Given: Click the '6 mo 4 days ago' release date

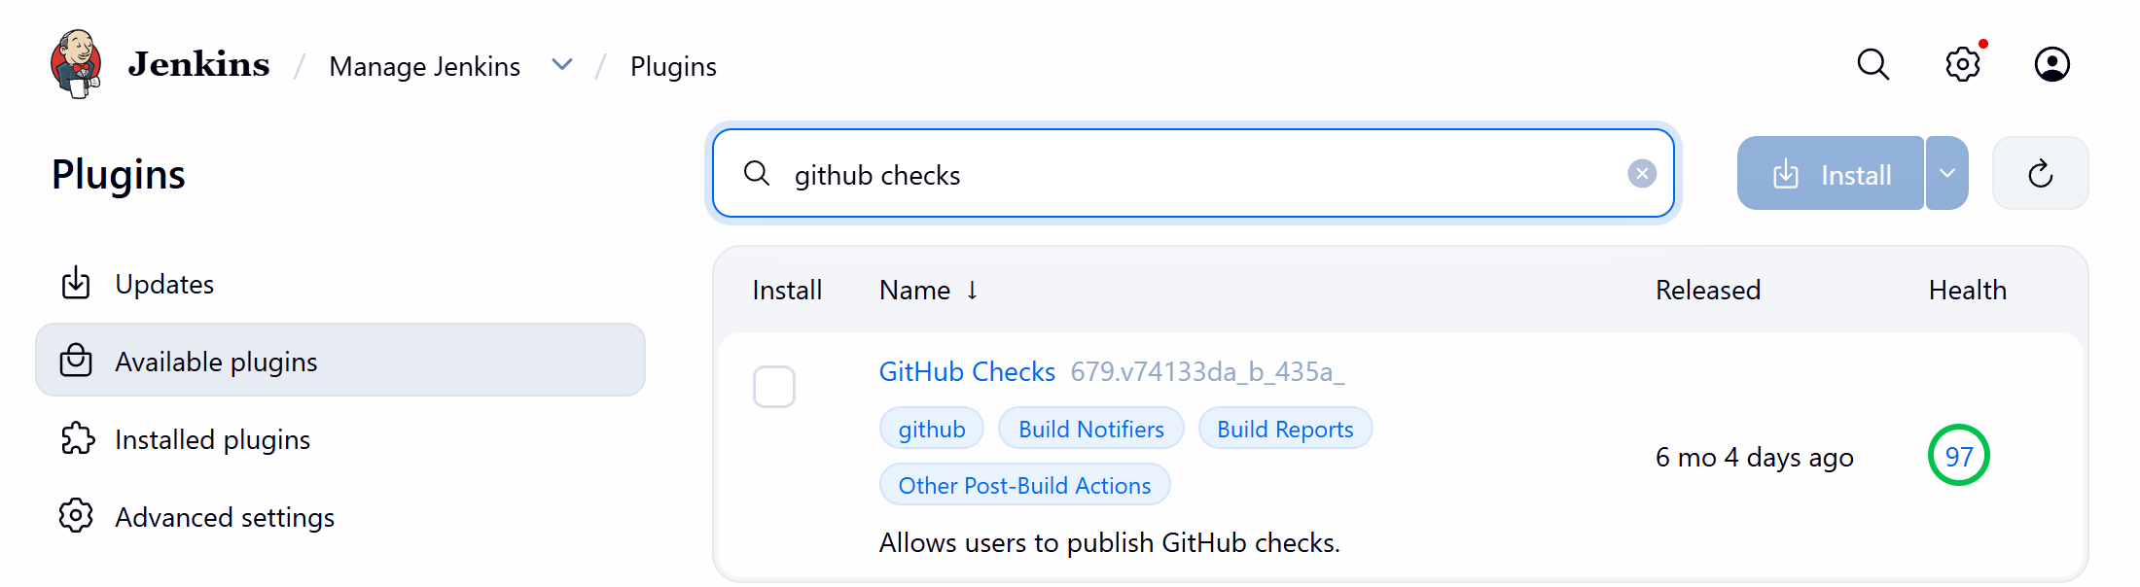Looking at the screenshot, I should (1755, 457).
